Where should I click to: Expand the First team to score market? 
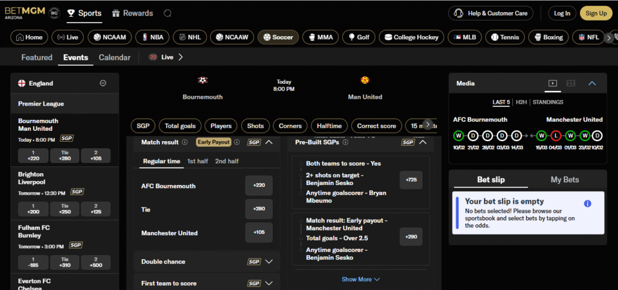point(206,283)
